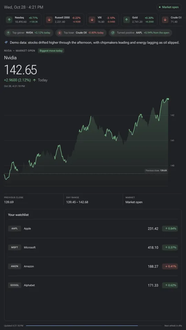Click the VIX red down-arrow icon
This screenshot has width=186, height=330.
pos(92,20)
